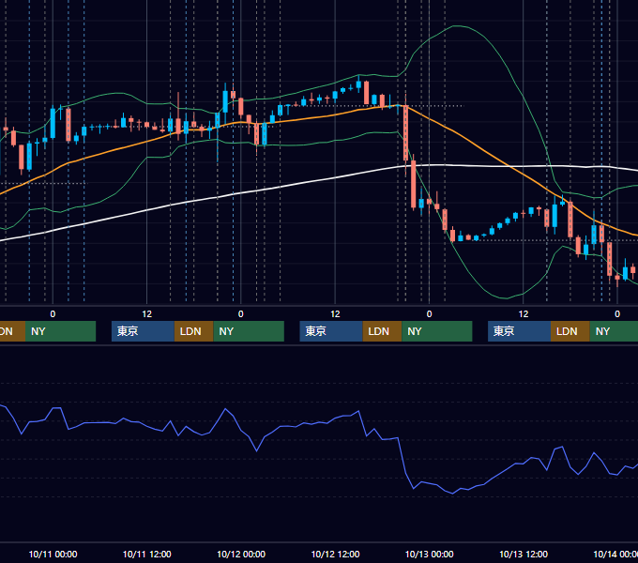The height and width of the screenshot is (563, 638).
Task: Select the LDN session block following 10/13 東京
Action: click(x=570, y=331)
